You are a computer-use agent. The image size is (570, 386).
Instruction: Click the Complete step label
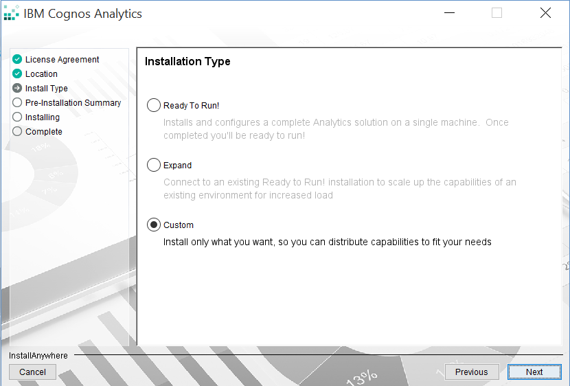tap(44, 132)
